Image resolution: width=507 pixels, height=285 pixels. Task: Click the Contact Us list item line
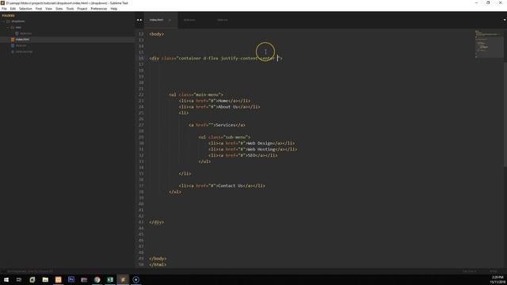pyautogui.click(x=222, y=186)
